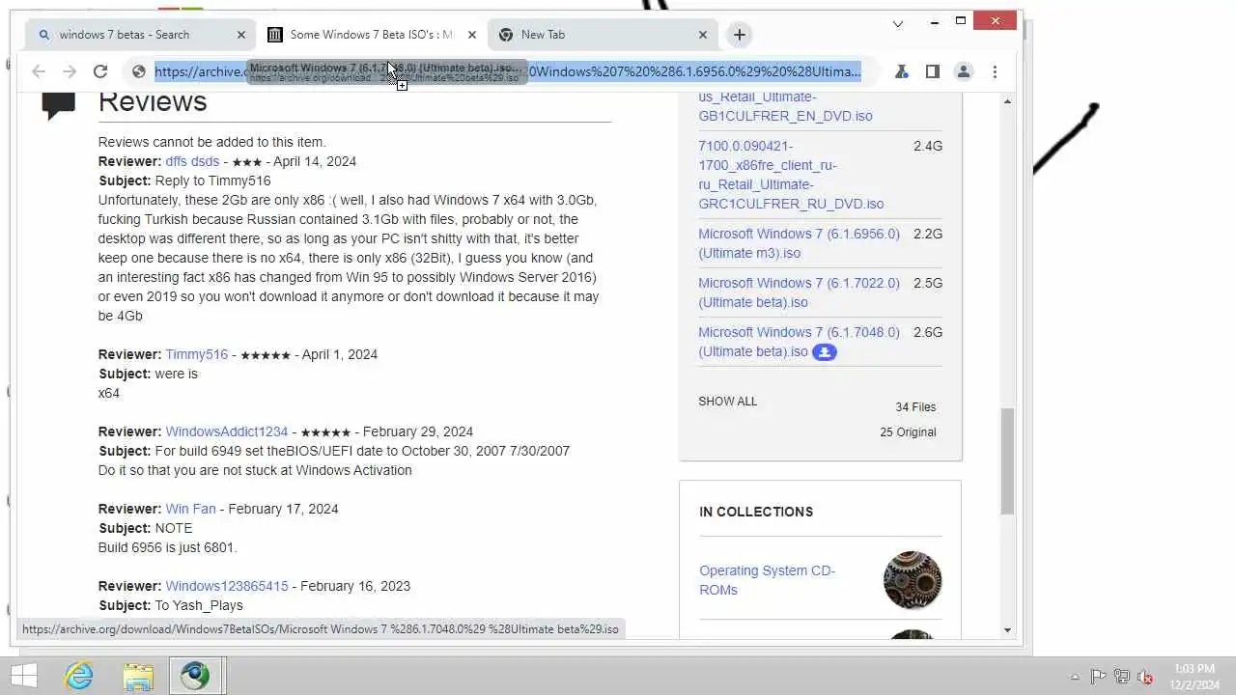
Task: Click the 25 Original text
Action: (908, 432)
